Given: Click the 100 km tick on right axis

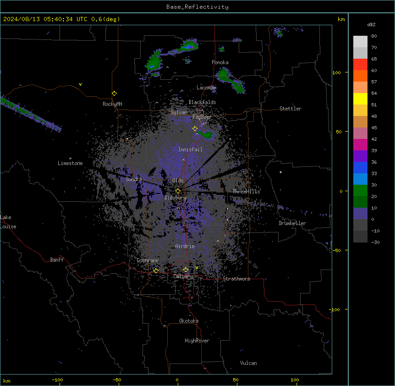Looking at the screenshot, I should [x=336, y=72].
